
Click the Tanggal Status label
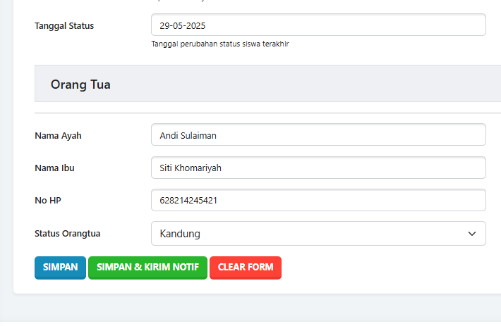(x=64, y=26)
